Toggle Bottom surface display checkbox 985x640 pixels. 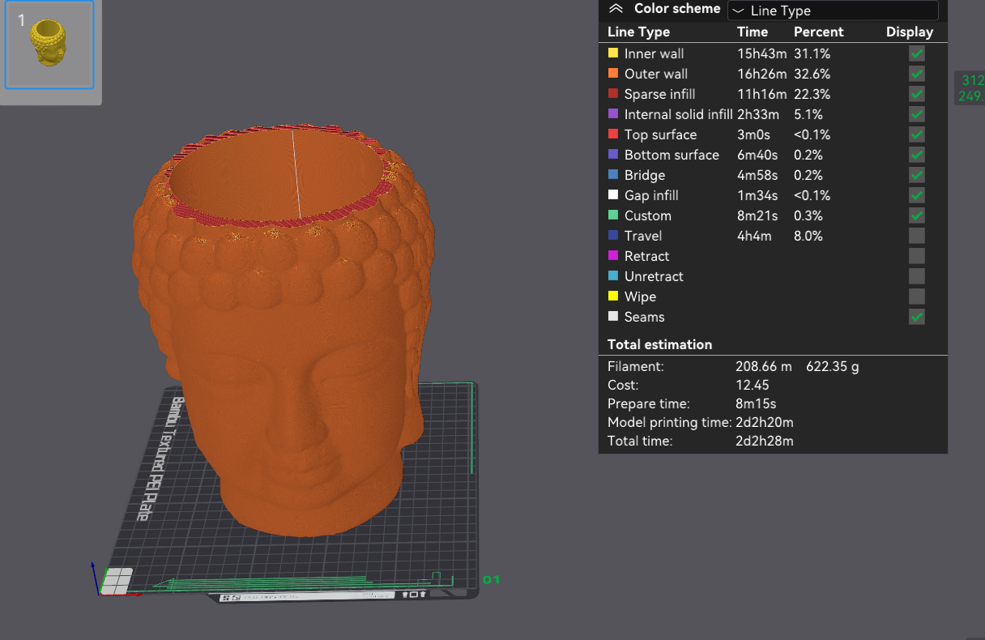(x=916, y=155)
